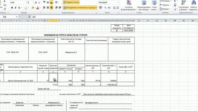This screenshot has height=111, width=198.
Task: Toggle underline Ч formatting
Action: click(x=19, y=8)
